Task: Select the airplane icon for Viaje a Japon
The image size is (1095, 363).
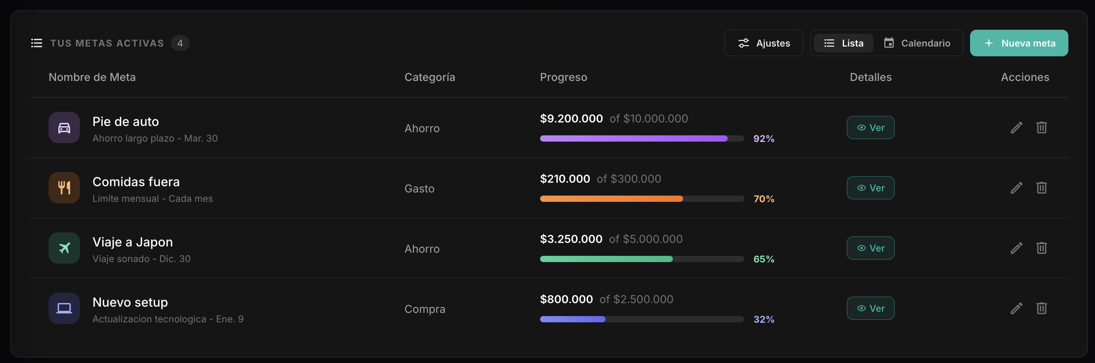Action: [64, 248]
